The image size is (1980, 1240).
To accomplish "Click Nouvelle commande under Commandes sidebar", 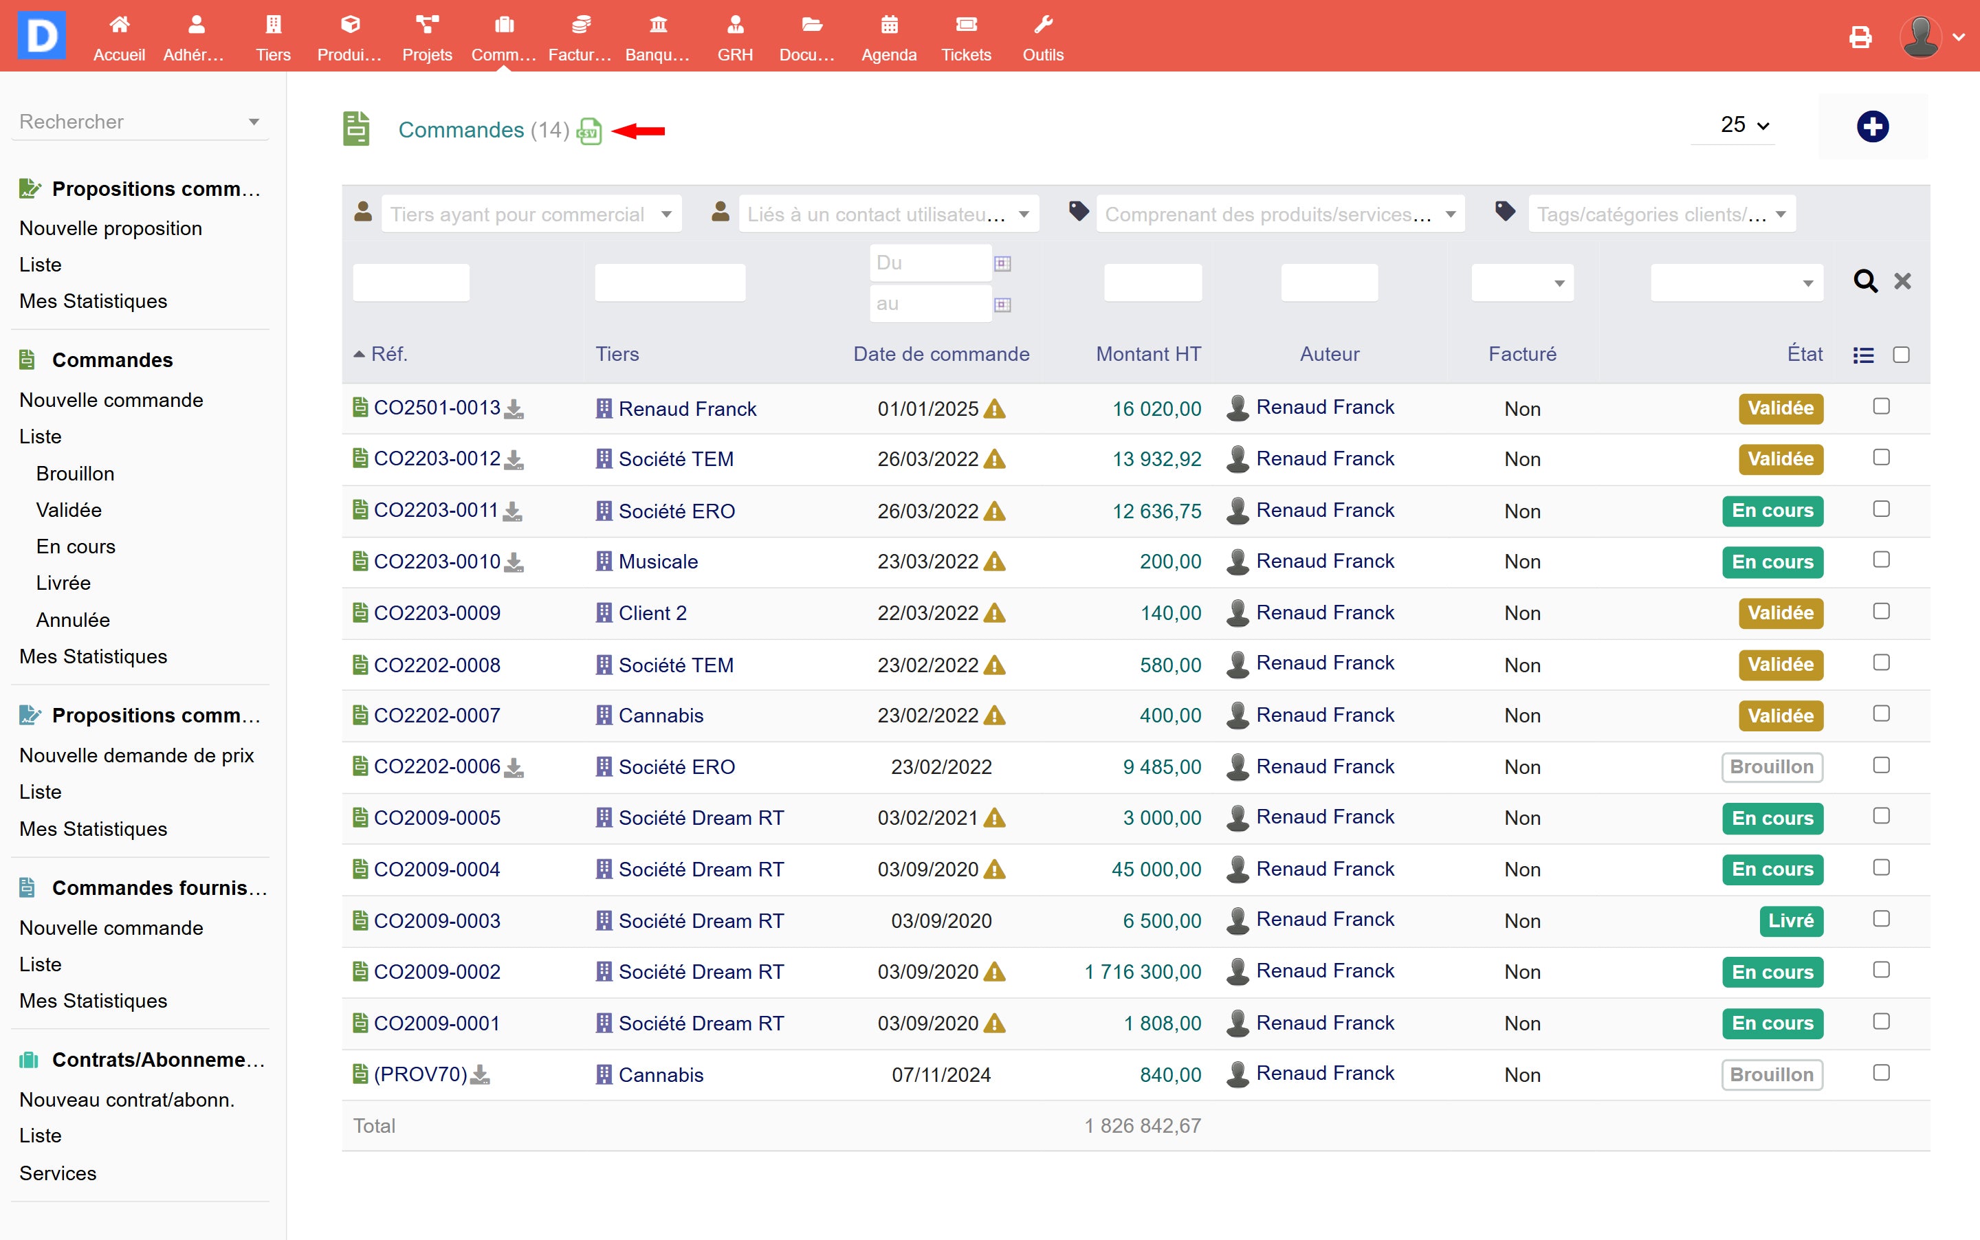I will (x=111, y=400).
